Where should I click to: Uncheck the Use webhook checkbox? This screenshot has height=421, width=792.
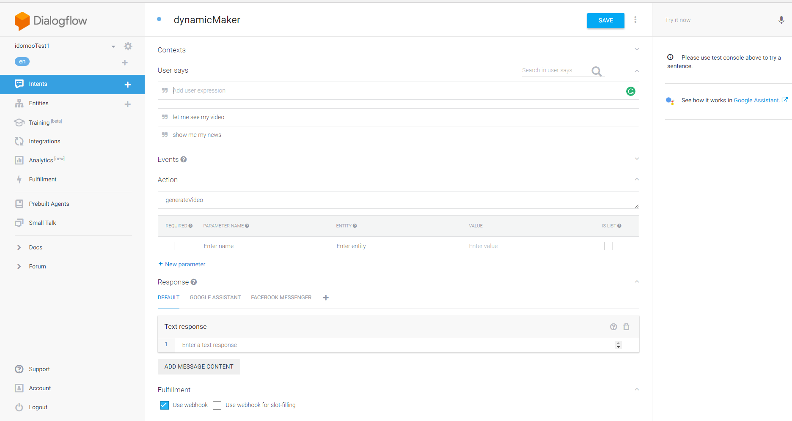pyautogui.click(x=165, y=405)
